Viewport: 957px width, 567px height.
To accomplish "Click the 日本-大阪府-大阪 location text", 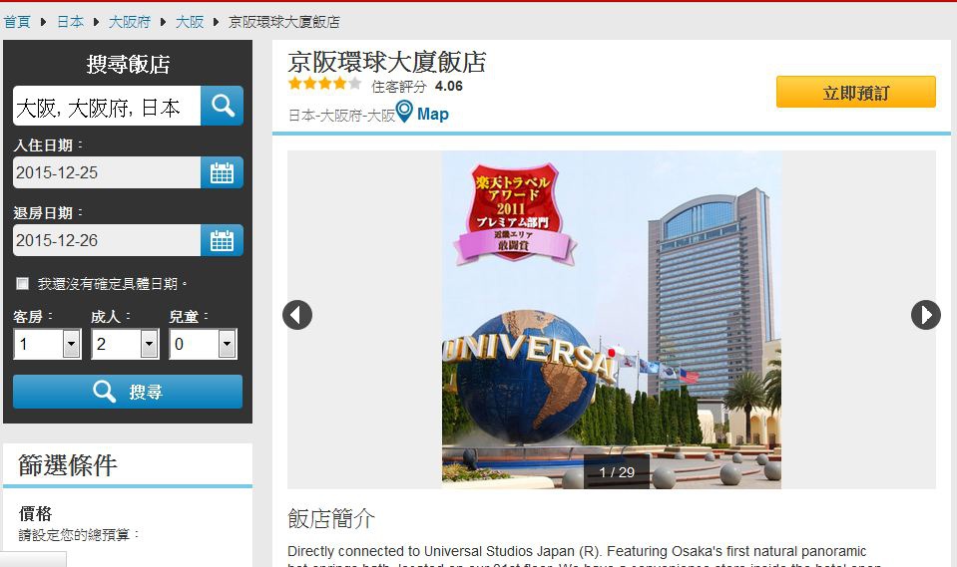I will (341, 116).
